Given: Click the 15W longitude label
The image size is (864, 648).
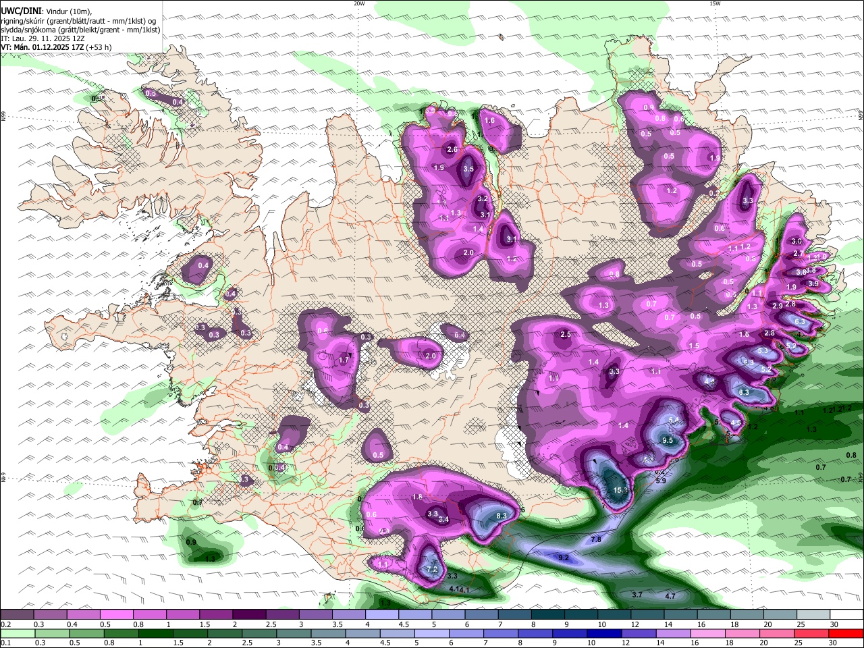Looking at the screenshot, I should pyautogui.click(x=714, y=3).
